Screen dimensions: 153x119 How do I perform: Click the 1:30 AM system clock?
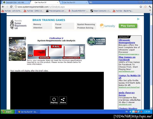coord(147,112)
